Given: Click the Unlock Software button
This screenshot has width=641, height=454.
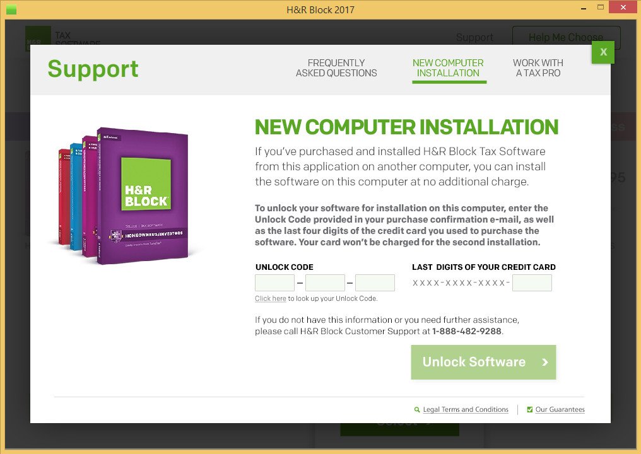Looking at the screenshot, I should 483,362.
